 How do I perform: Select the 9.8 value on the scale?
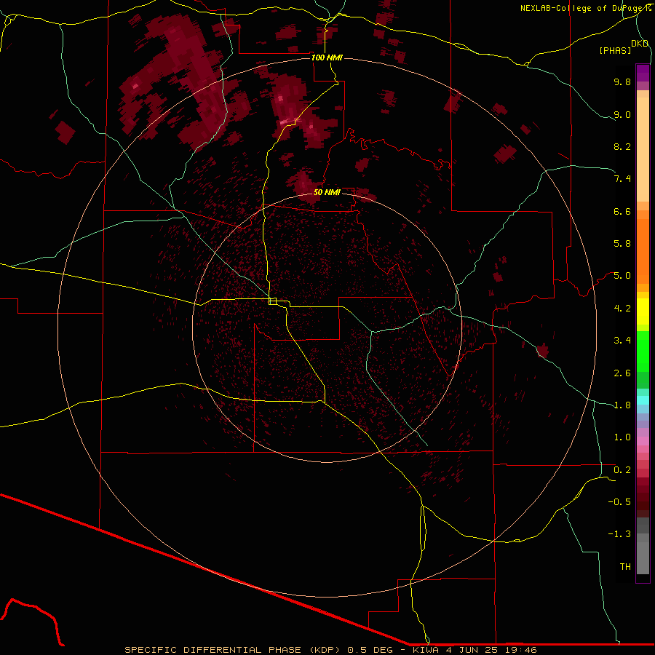622,82
